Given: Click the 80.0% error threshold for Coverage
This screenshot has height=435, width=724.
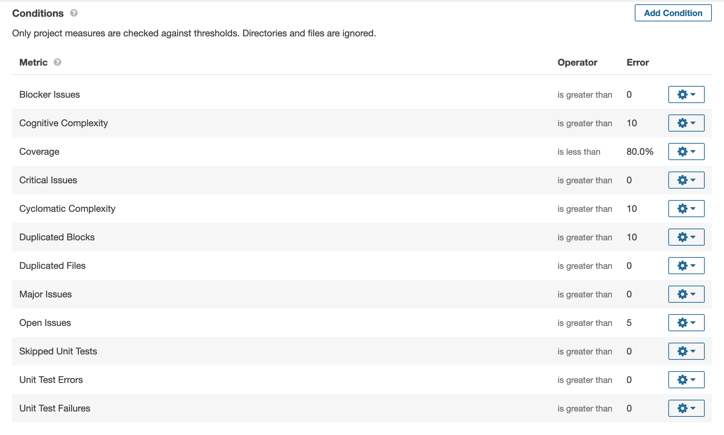Looking at the screenshot, I should [640, 152].
